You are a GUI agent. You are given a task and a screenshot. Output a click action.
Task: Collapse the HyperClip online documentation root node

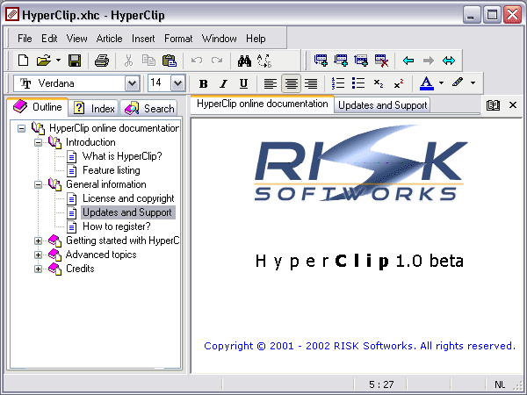[21, 129]
